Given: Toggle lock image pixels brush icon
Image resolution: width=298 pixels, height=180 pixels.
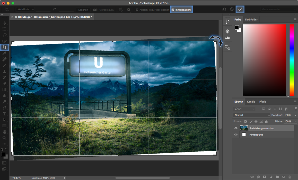Looking at the screenshot, I should pyautogui.click(x=251, y=122).
